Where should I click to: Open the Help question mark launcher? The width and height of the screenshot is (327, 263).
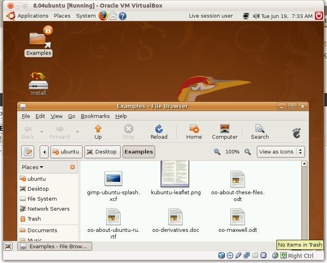click(x=123, y=16)
